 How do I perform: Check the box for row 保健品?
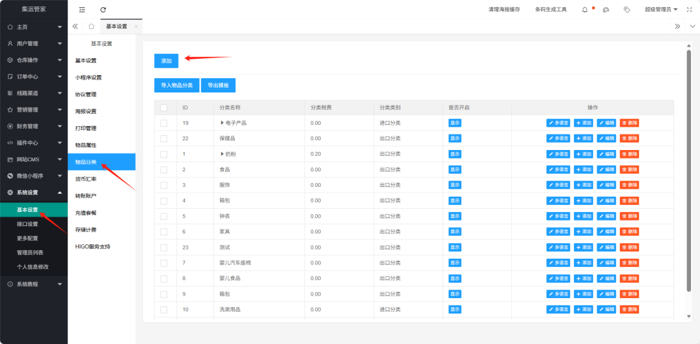tap(164, 138)
